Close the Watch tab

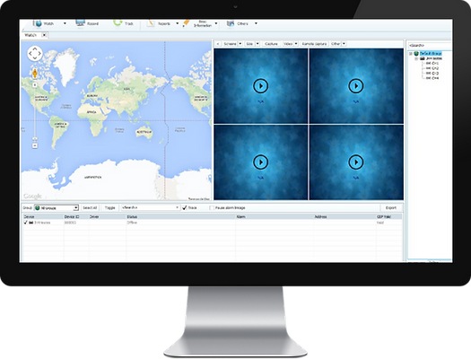point(44,35)
